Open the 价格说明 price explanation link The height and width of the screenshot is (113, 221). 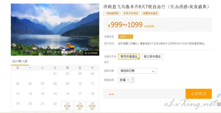click(x=149, y=26)
